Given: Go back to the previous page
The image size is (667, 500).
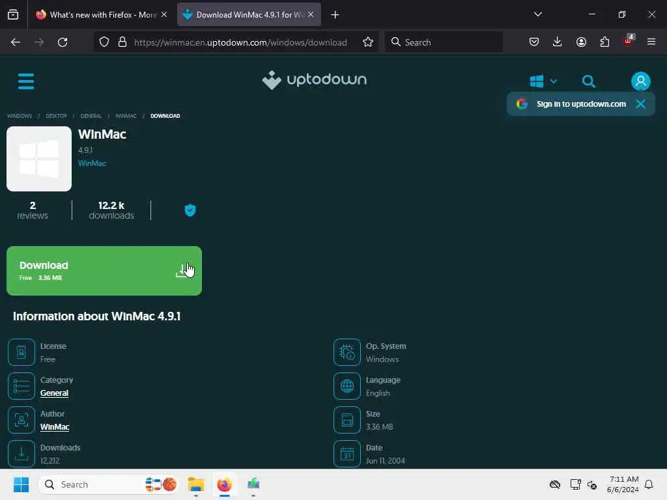Looking at the screenshot, I should pos(16,42).
